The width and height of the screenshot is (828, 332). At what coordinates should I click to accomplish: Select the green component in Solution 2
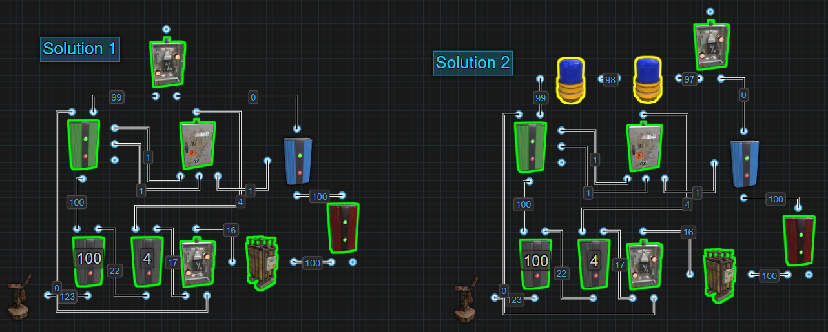click(x=531, y=146)
